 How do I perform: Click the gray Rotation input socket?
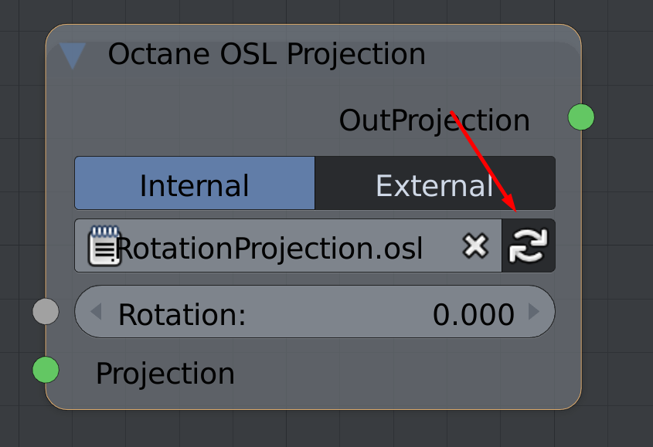coord(46,312)
